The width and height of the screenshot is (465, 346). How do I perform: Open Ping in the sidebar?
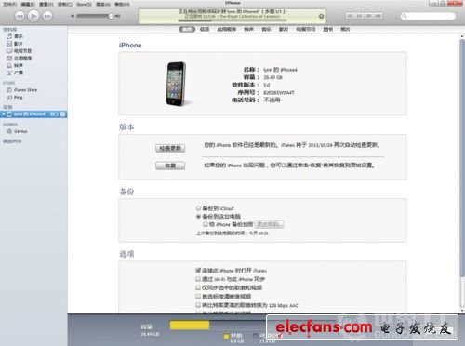pos(15,97)
